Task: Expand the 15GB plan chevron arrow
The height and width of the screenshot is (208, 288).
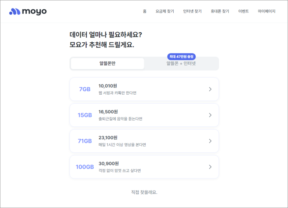Action: [210, 115]
